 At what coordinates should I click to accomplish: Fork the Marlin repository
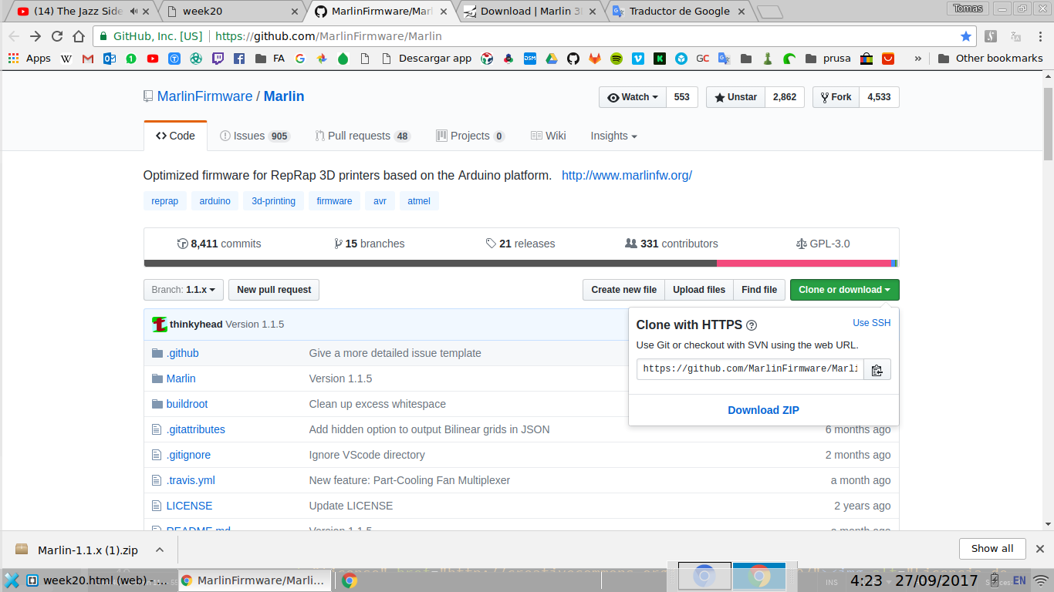(x=836, y=97)
